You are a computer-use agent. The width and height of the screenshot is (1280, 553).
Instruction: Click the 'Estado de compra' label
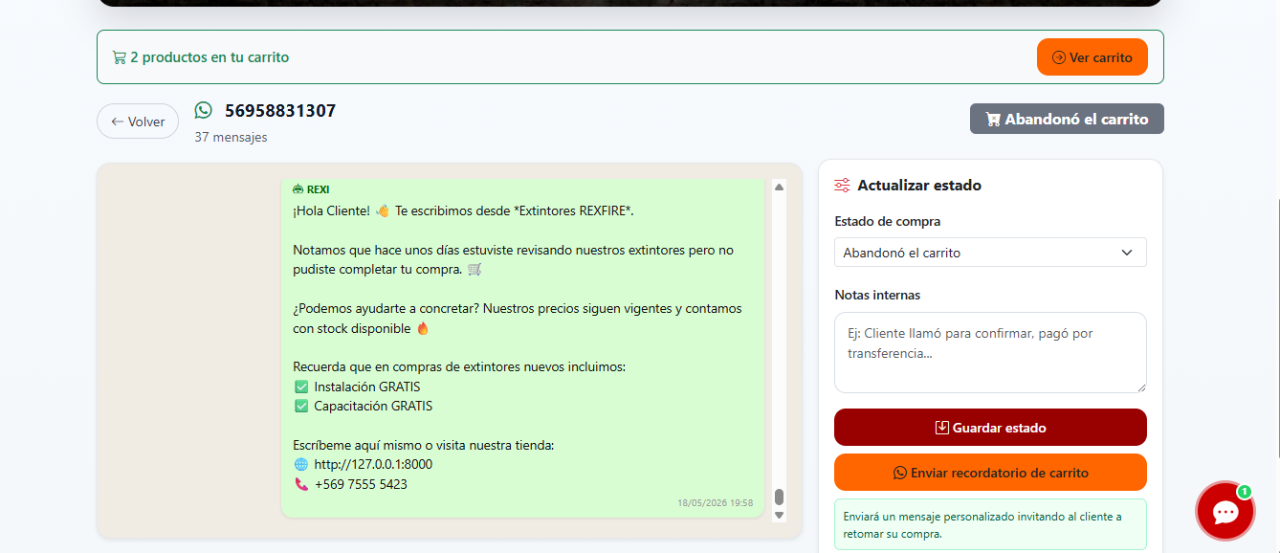click(888, 221)
